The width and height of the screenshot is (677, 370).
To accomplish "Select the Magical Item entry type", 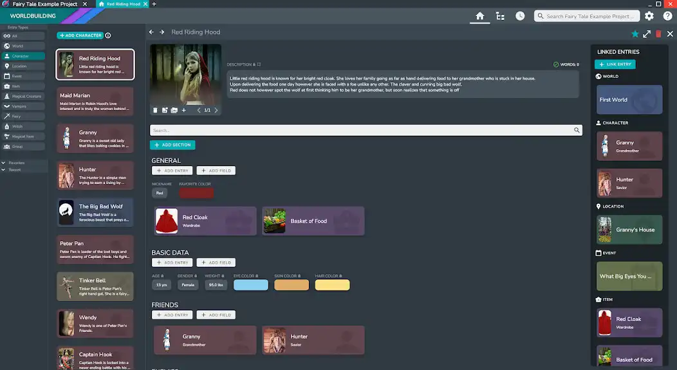I will click(23, 136).
